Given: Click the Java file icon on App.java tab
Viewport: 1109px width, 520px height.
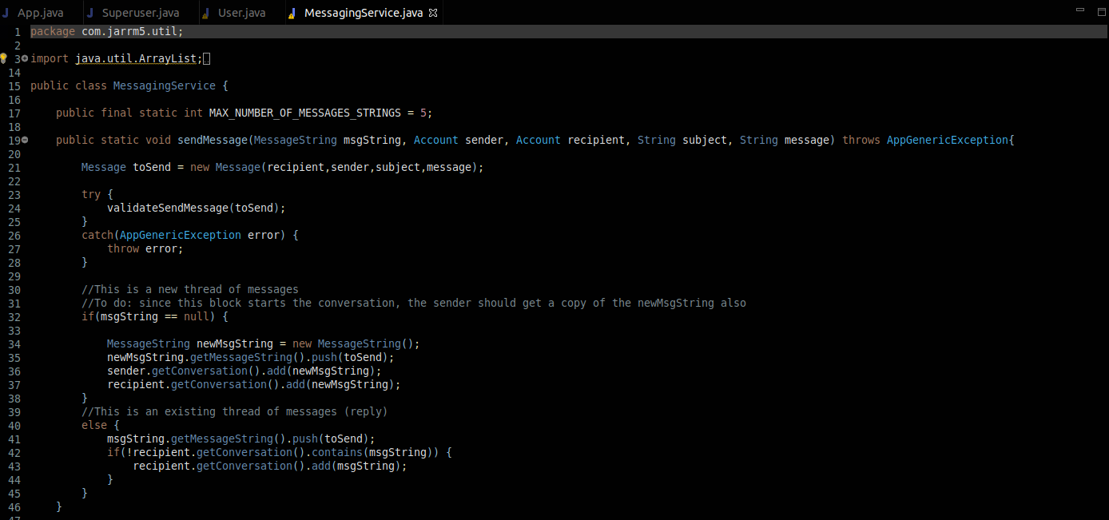Looking at the screenshot, I should click(x=6, y=14).
